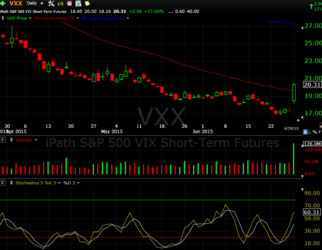
Task: Click the green plus add-chart icon
Action: (3, 3)
